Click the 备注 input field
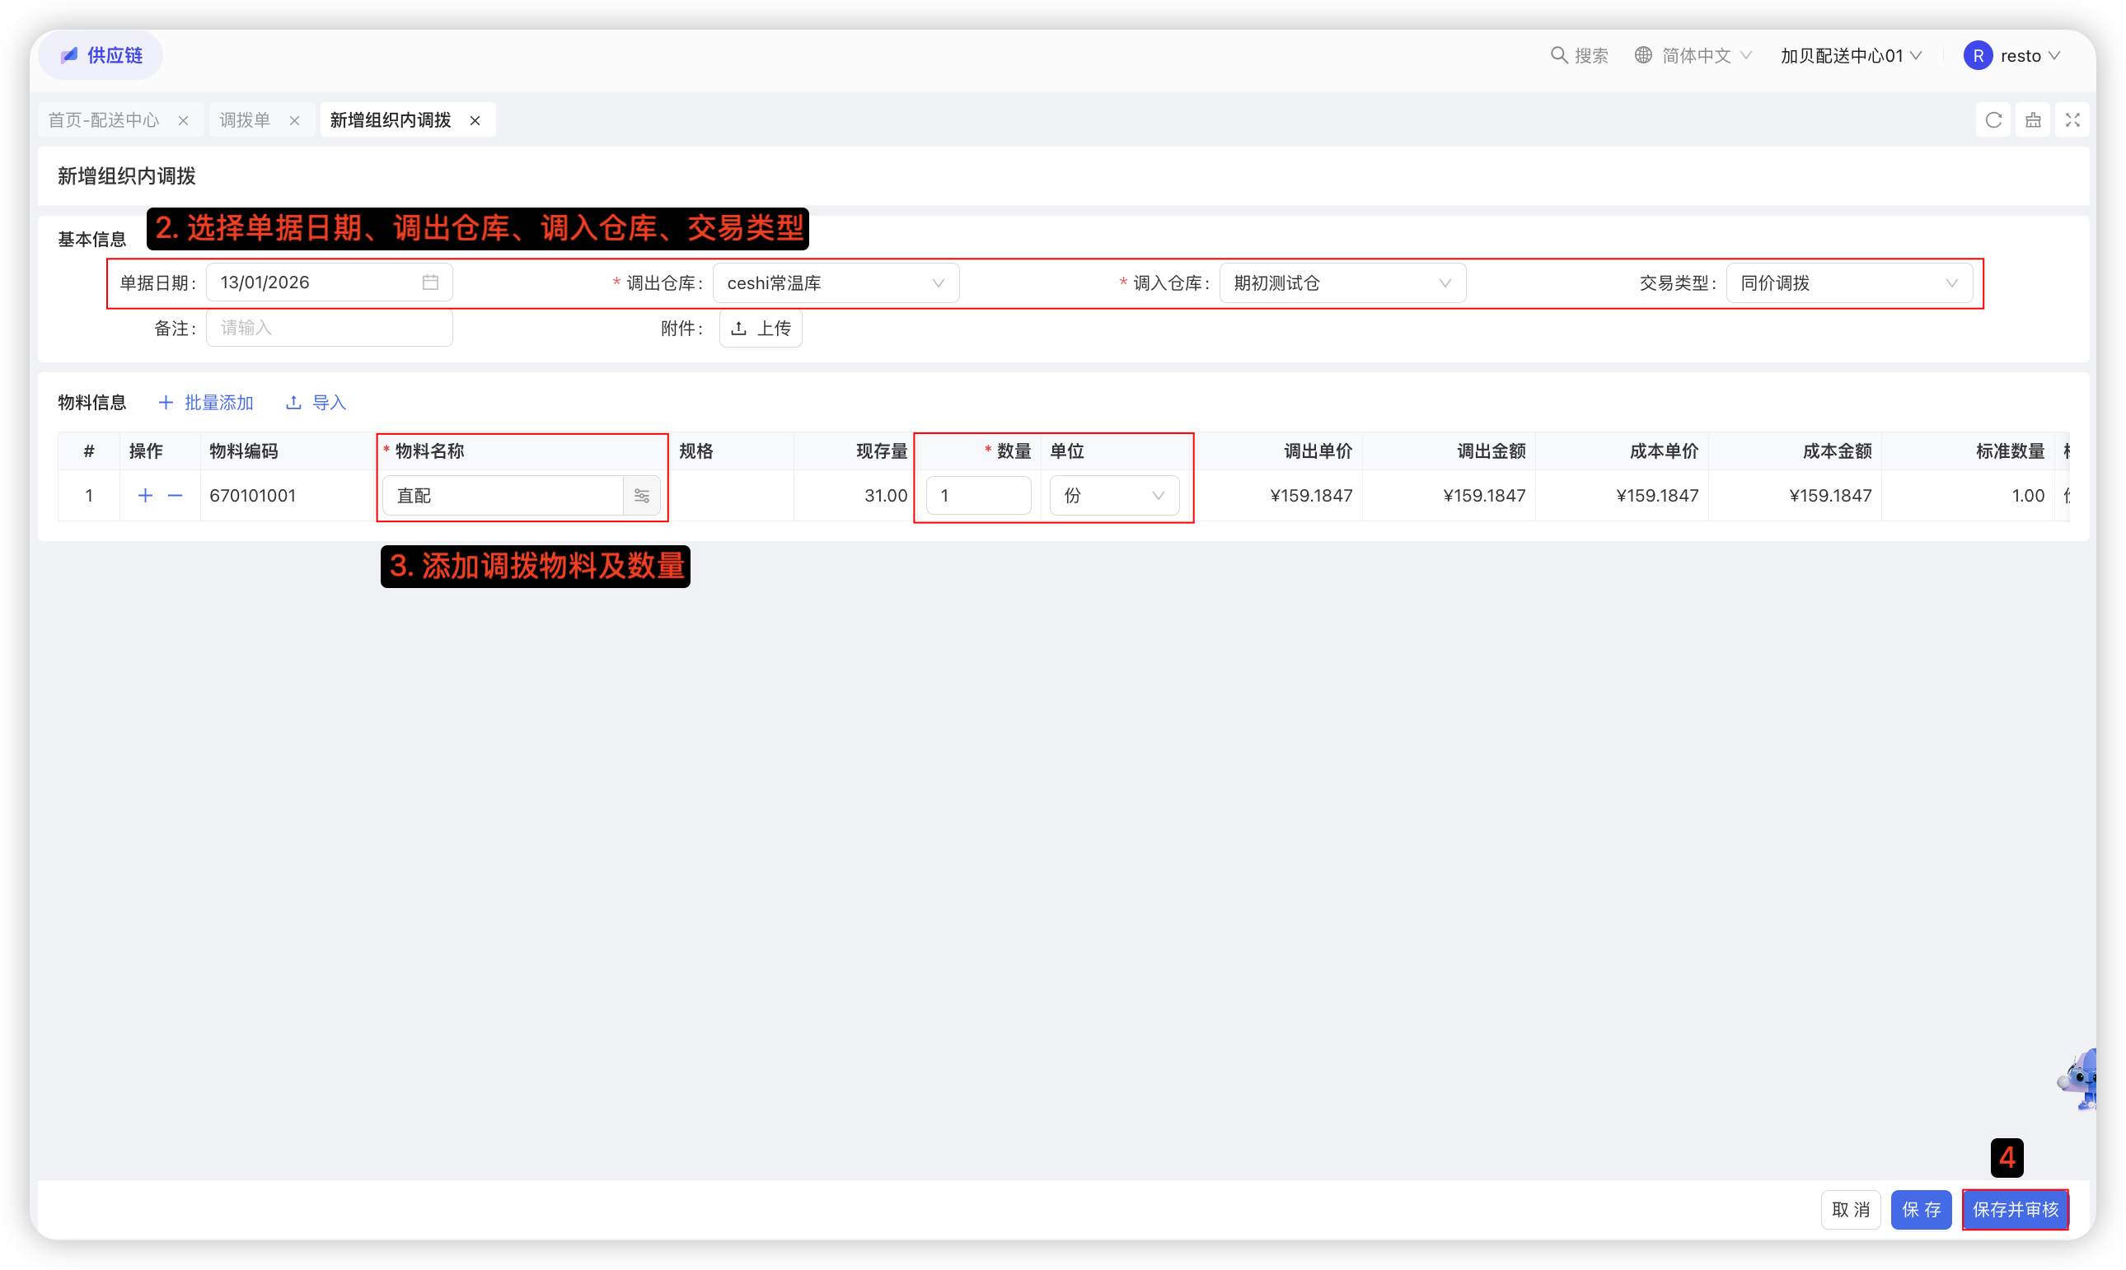2126x1270 pixels. pos(329,328)
